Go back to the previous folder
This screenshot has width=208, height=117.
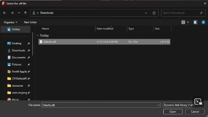pyautogui.click(x=4, y=13)
